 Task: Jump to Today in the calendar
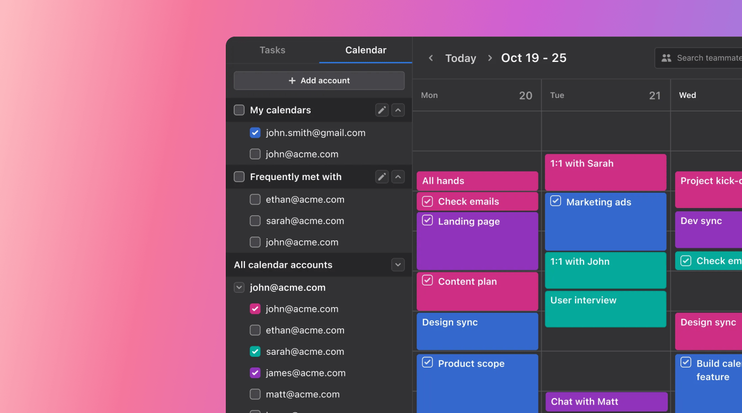(x=461, y=58)
